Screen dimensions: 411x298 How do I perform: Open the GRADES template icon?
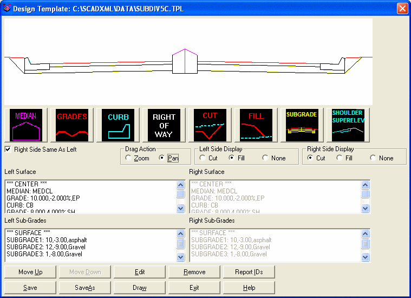(72, 125)
